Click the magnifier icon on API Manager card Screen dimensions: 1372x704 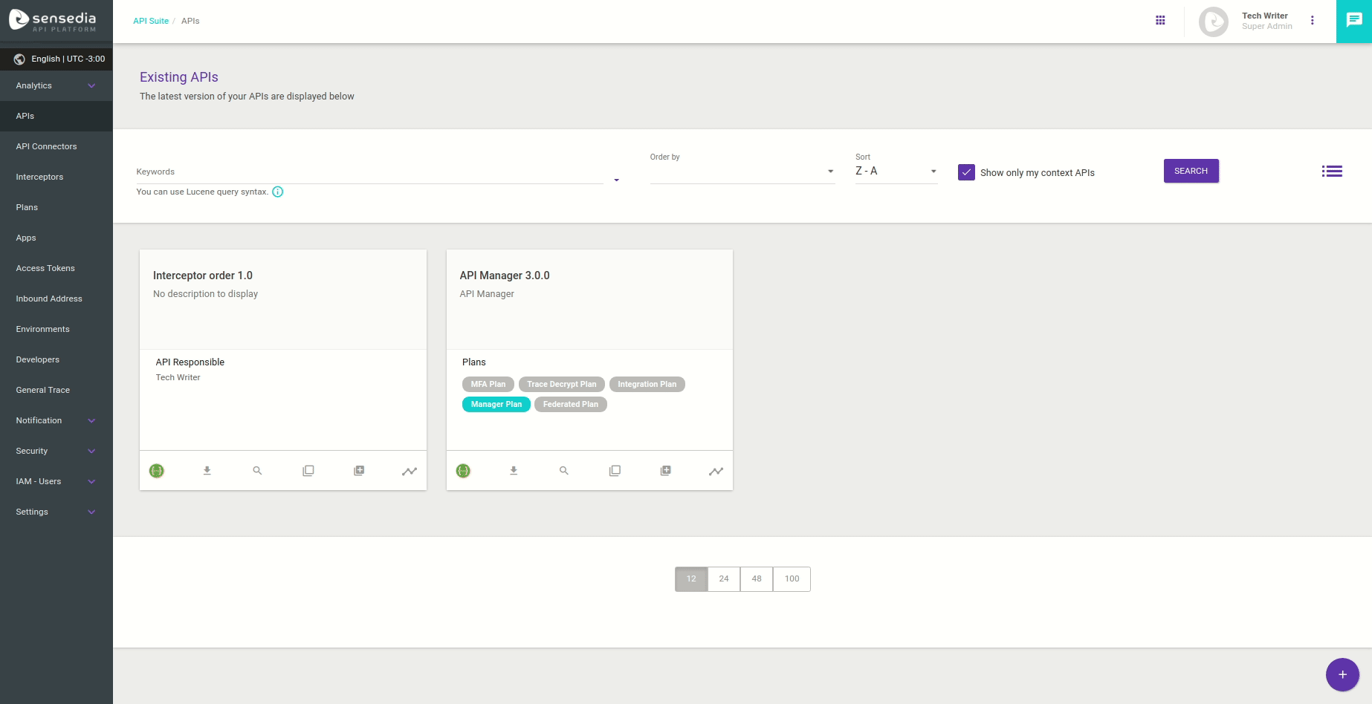(x=564, y=471)
